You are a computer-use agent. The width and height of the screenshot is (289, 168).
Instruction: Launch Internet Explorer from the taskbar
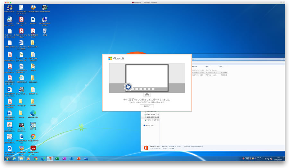coord(14,159)
